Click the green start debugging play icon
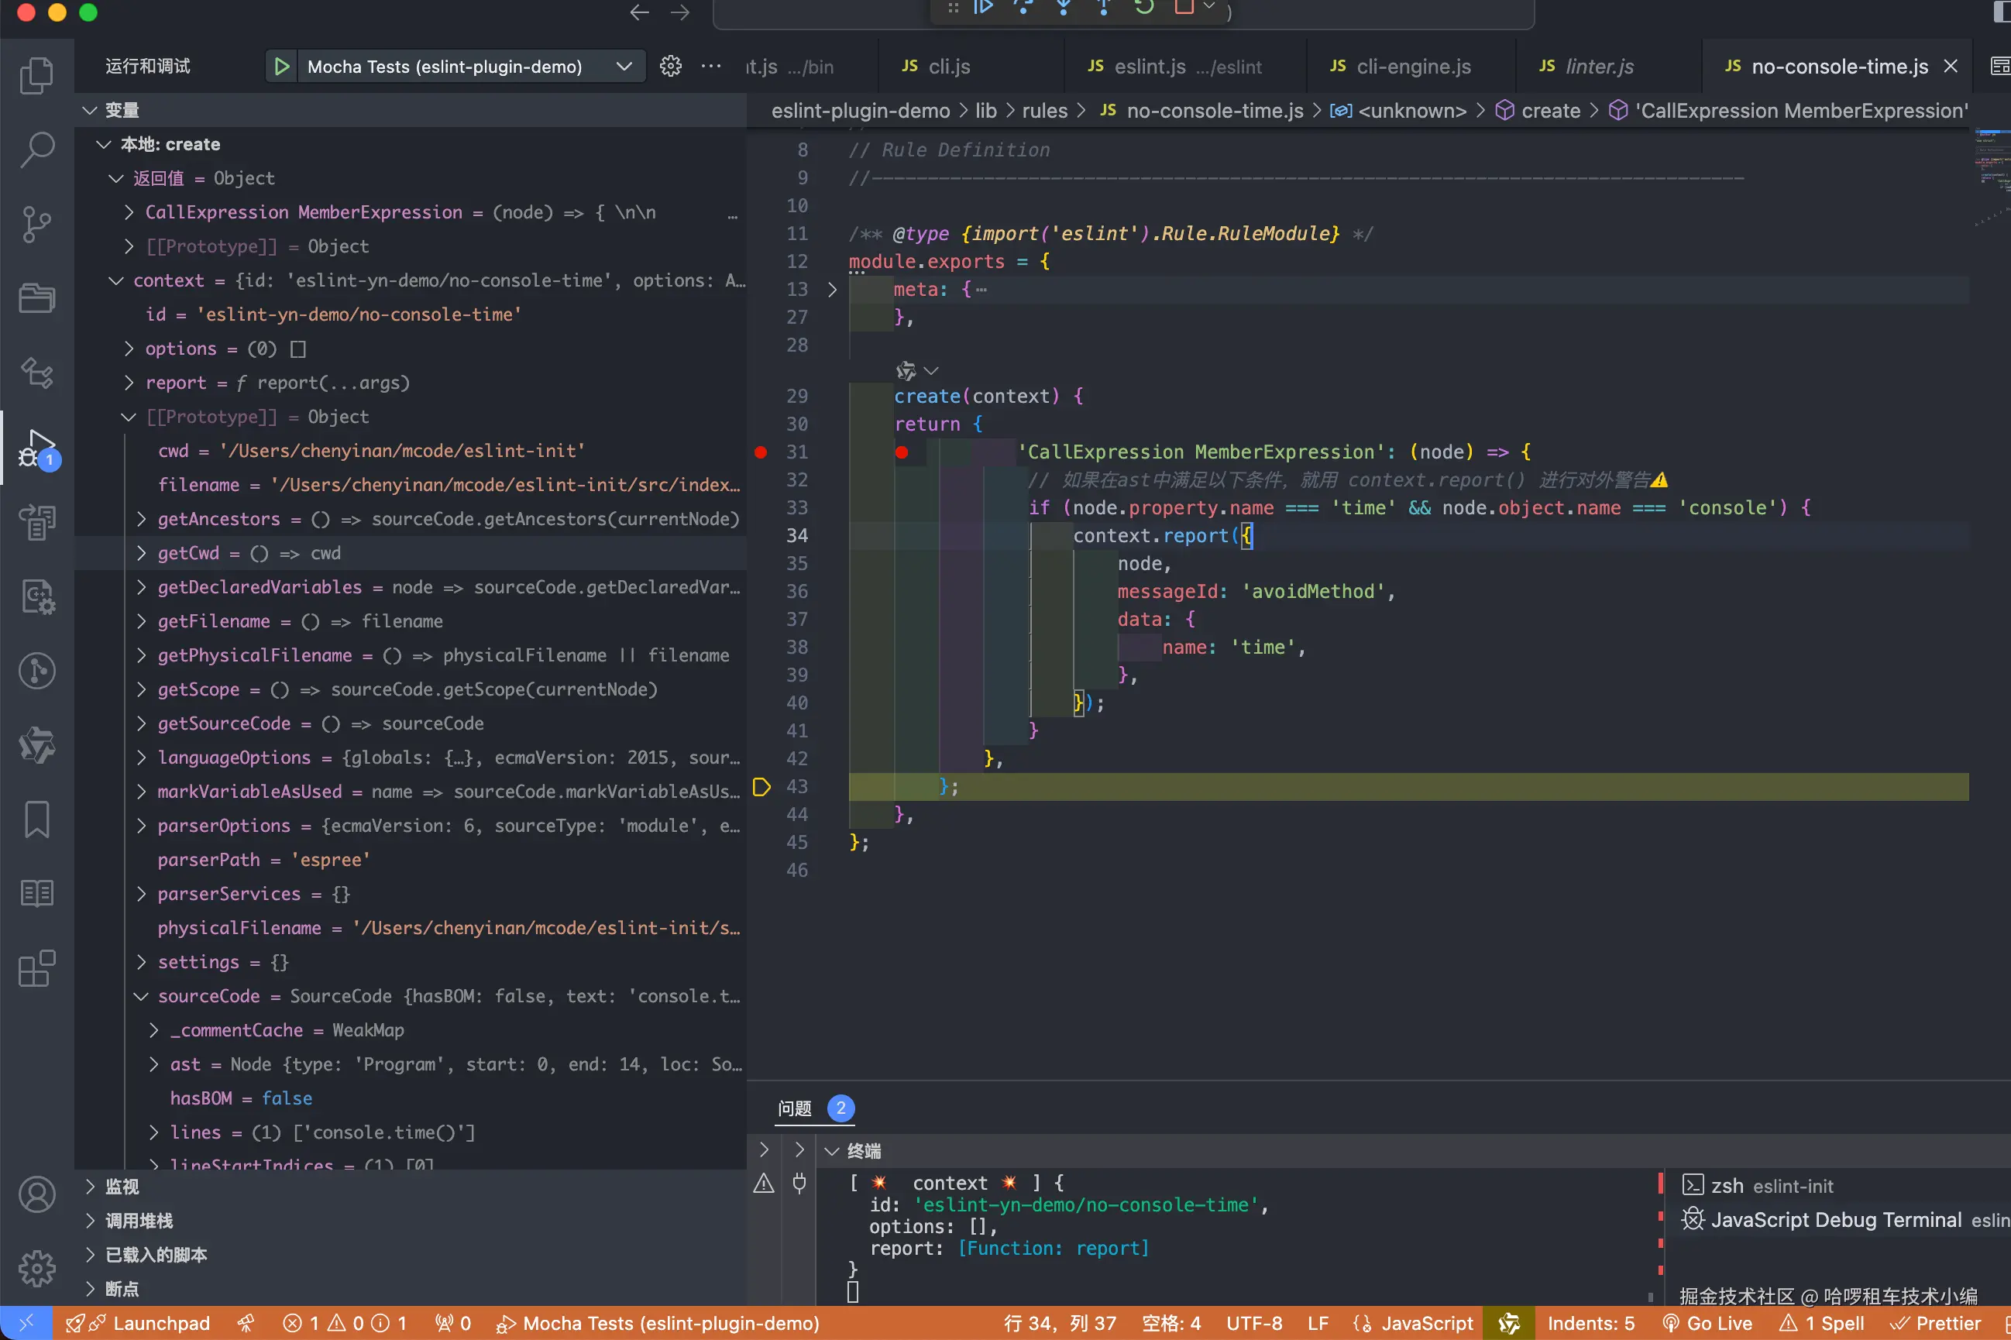The width and height of the screenshot is (2011, 1340). tap(281, 67)
